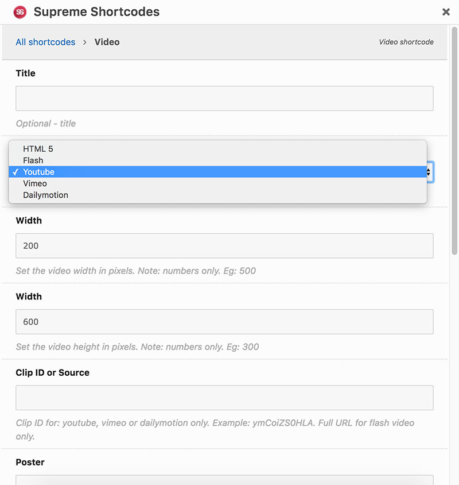This screenshot has width=459, height=485.
Task: Click the 'Video shortcode' description text
Action: click(x=406, y=42)
